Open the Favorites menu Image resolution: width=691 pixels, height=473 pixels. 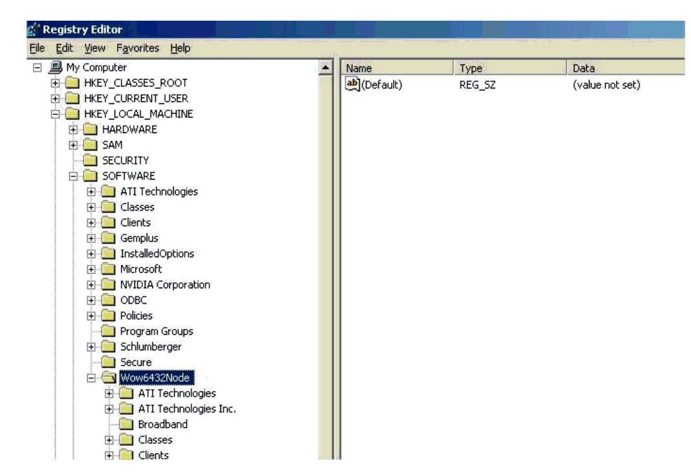[138, 48]
